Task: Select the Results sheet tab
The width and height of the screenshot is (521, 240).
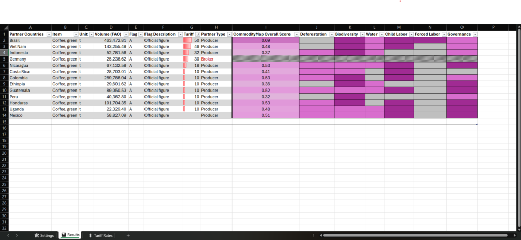Action: click(70, 235)
